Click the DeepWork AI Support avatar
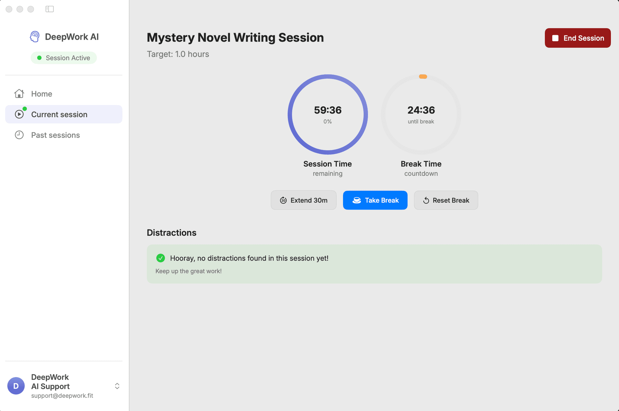 (16, 386)
